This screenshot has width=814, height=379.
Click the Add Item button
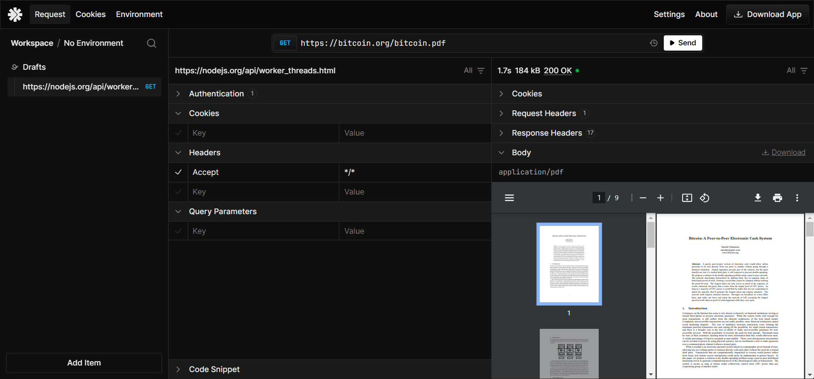tap(84, 363)
